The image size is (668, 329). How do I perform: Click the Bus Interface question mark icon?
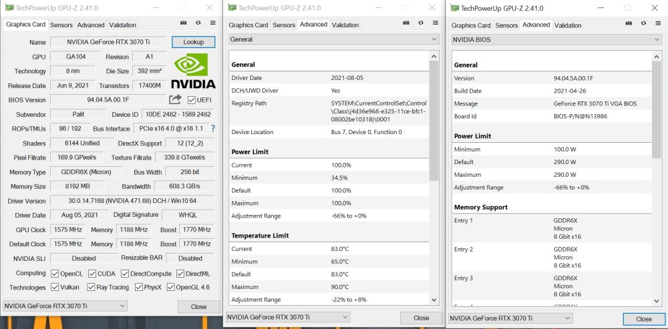click(x=212, y=128)
